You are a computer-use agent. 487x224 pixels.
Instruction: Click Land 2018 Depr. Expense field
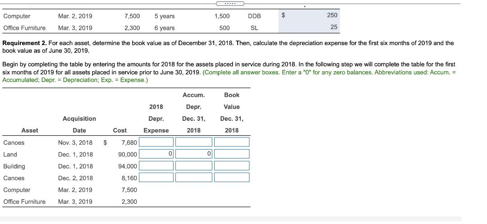(x=156, y=154)
